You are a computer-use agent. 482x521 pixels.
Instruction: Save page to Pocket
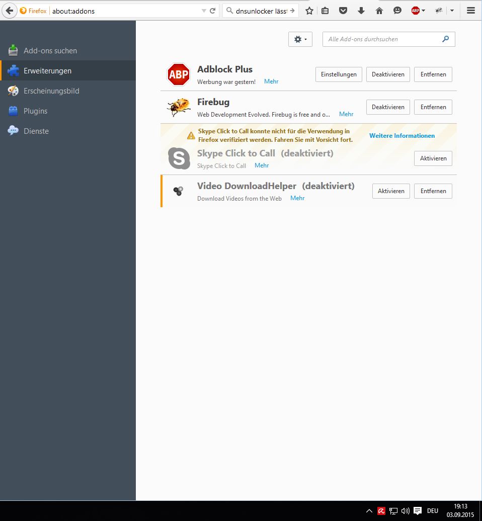343,11
